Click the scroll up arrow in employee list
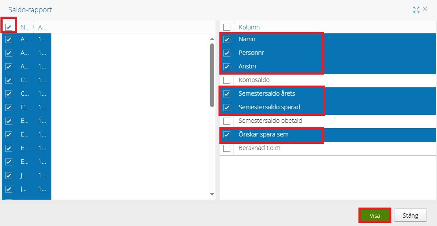The width and height of the screenshot is (437, 226). 212,39
